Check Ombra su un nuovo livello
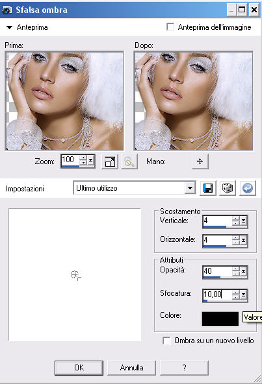 click(x=166, y=341)
